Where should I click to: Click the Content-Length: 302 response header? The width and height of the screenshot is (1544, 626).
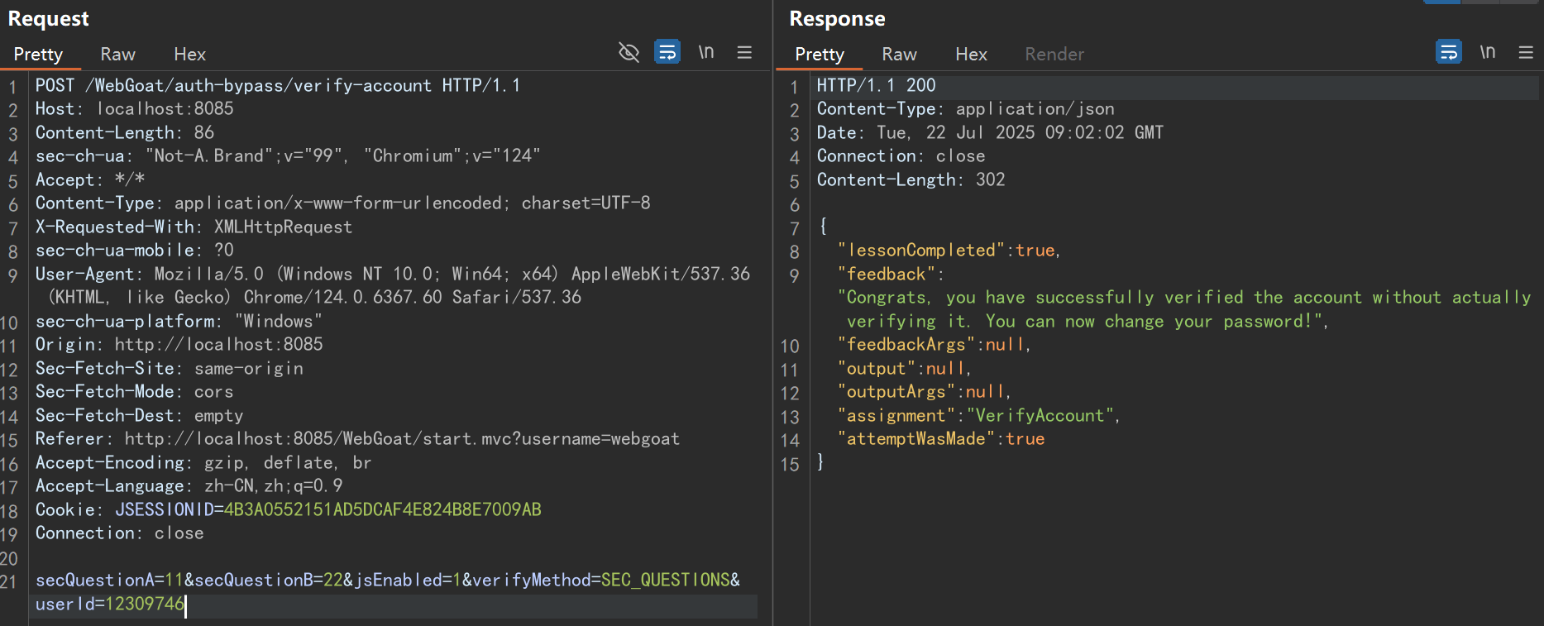click(x=911, y=179)
